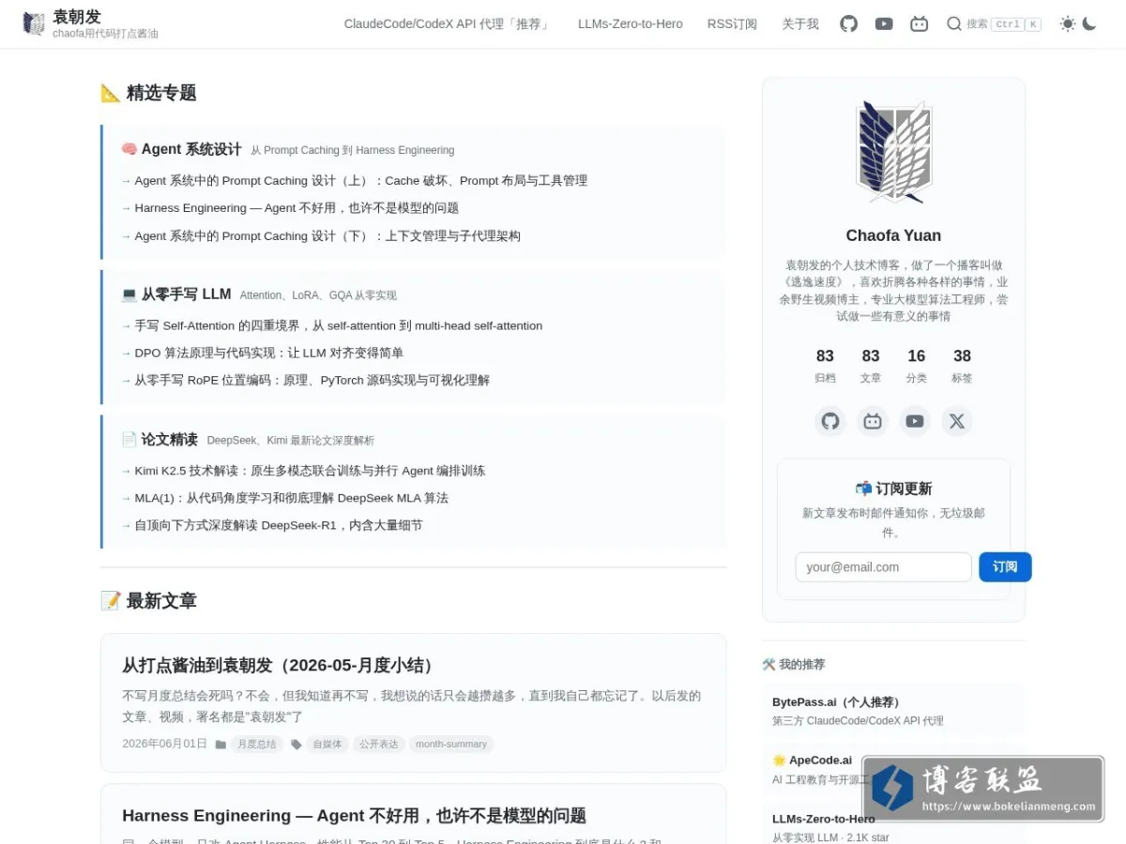Viewport: 1126px width, 844px height.
Task: Click the 自媒体 tag
Action: pyautogui.click(x=327, y=745)
